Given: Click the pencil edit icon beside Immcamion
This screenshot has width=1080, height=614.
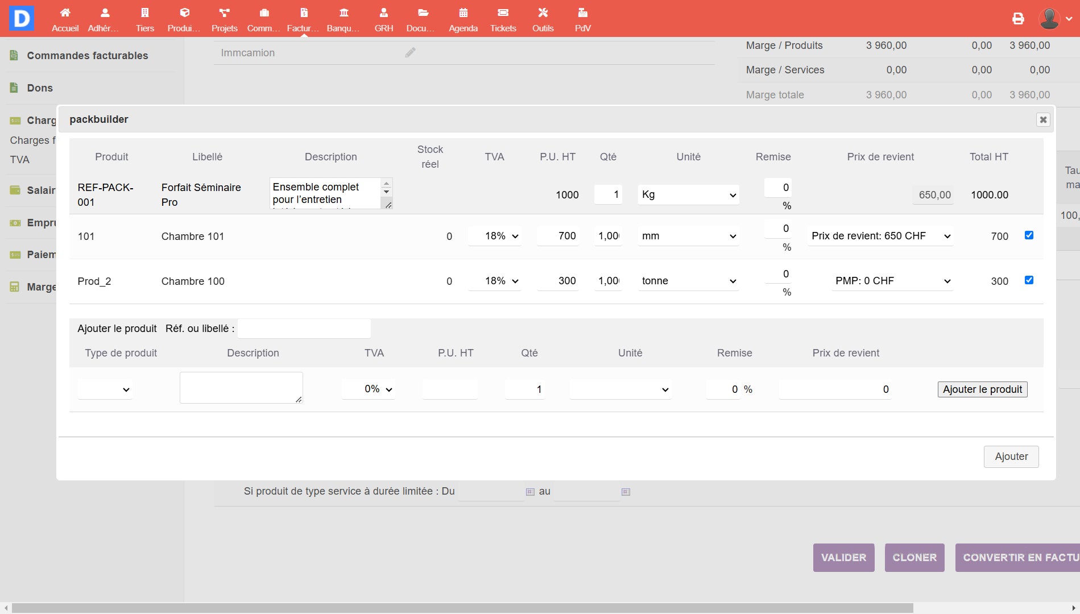Looking at the screenshot, I should 410,53.
